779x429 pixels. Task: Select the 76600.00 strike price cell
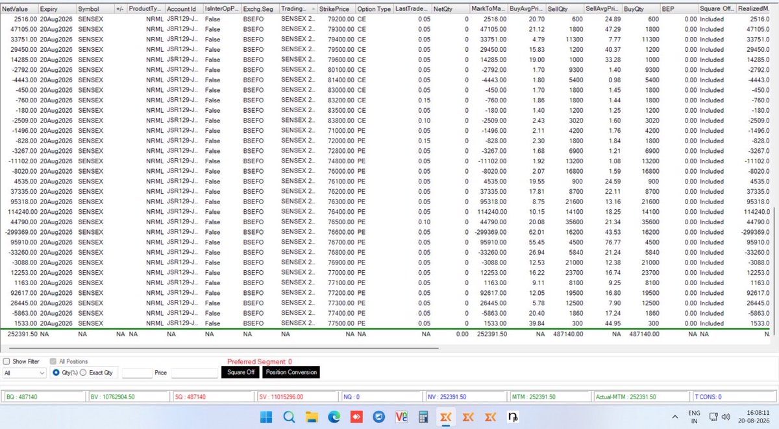coord(336,232)
